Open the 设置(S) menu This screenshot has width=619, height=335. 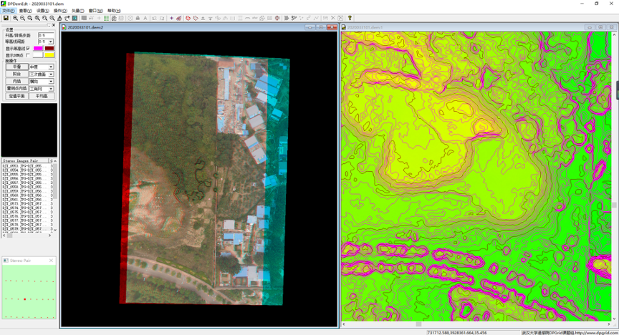pyautogui.click(x=43, y=11)
